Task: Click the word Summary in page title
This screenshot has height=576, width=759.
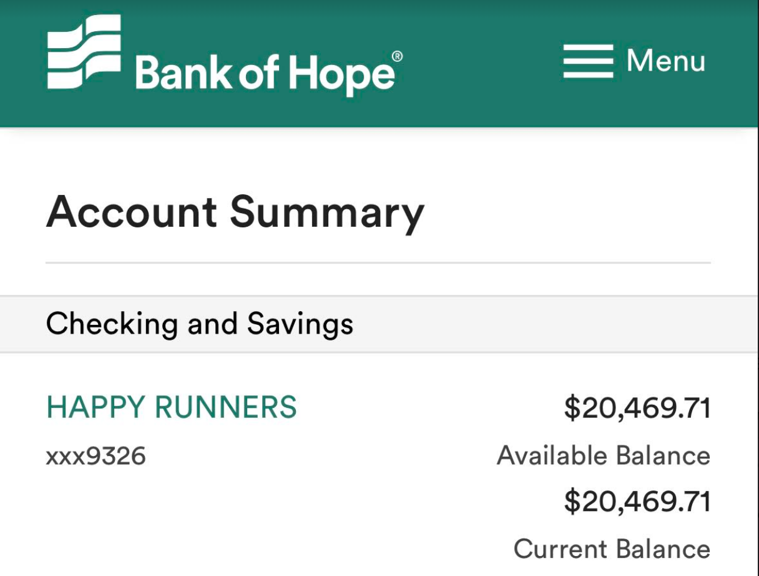Action: 326,212
